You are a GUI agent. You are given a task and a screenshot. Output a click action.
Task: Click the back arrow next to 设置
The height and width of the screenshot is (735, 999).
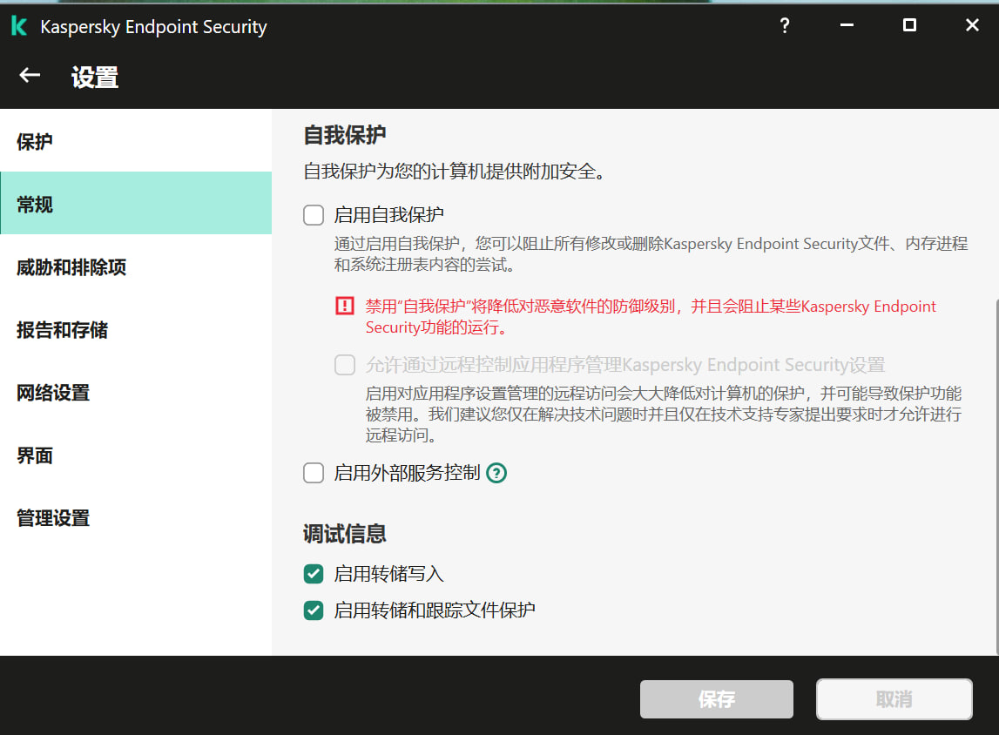click(x=30, y=76)
